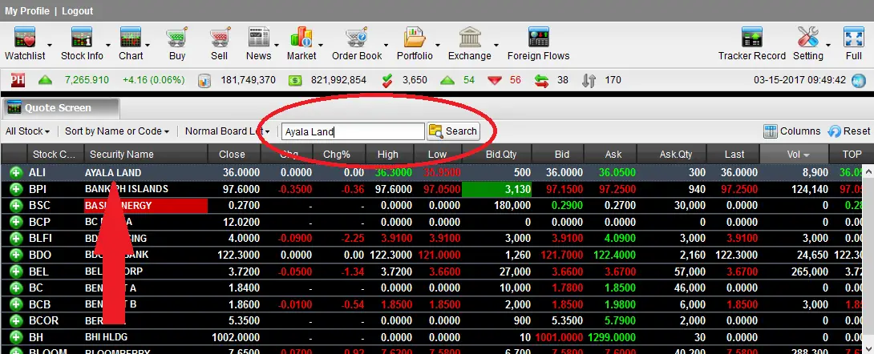
Task: Sort by the Vol column header
Action: pyautogui.click(x=794, y=155)
